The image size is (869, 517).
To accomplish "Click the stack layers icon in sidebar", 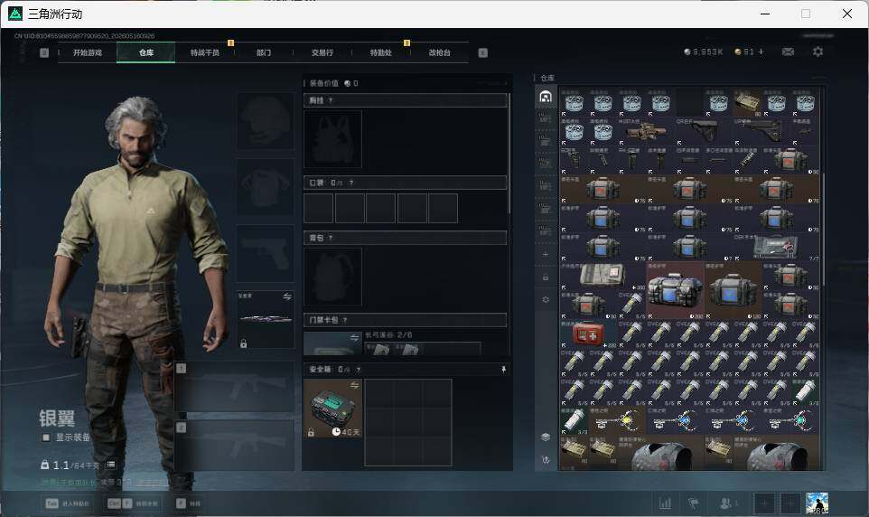I will [546, 437].
